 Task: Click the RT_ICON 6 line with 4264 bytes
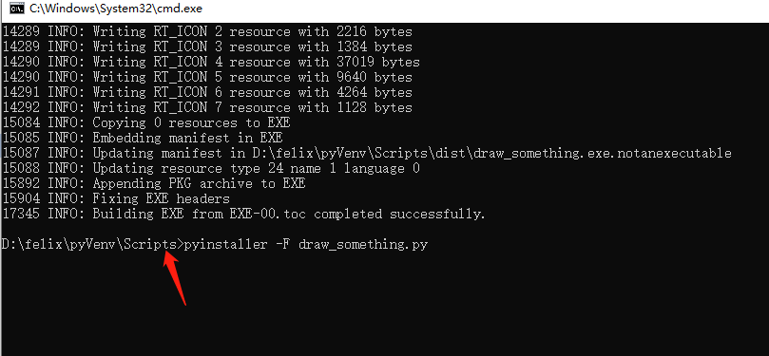[x=207, y=92]
